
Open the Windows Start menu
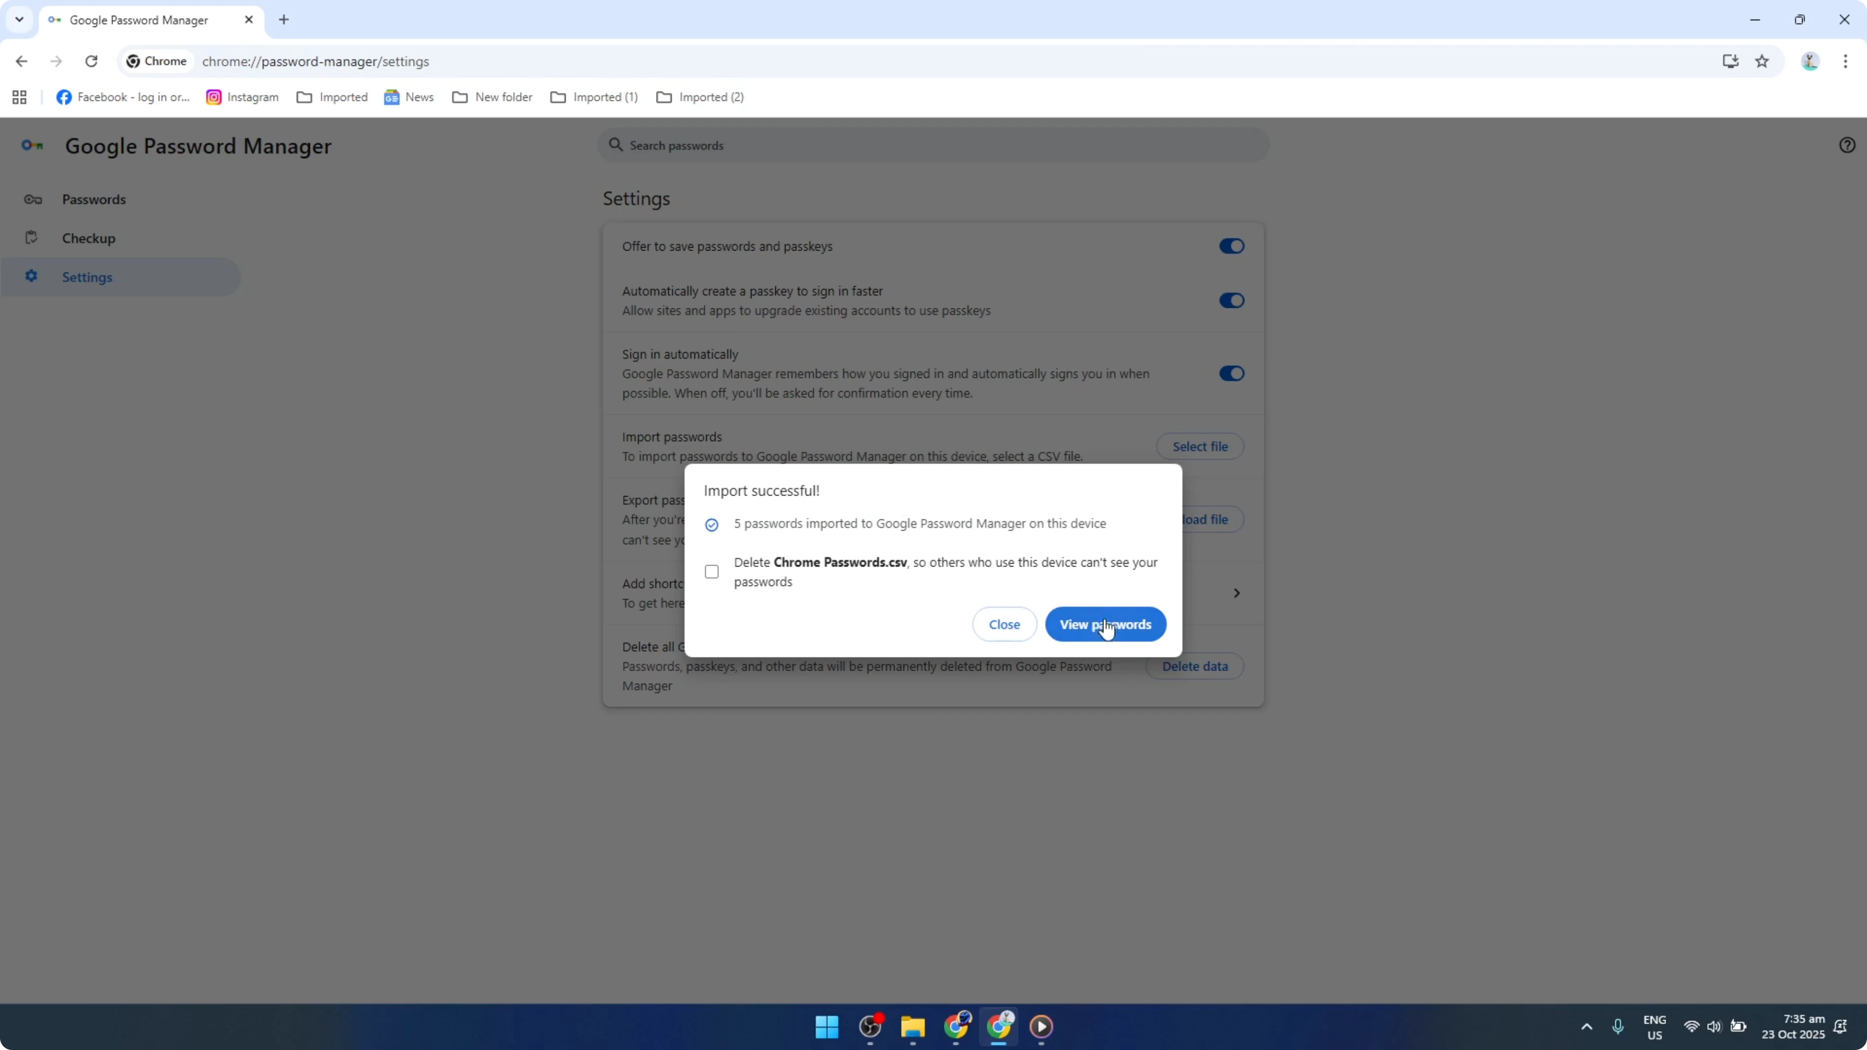(x=827, y=1026)
